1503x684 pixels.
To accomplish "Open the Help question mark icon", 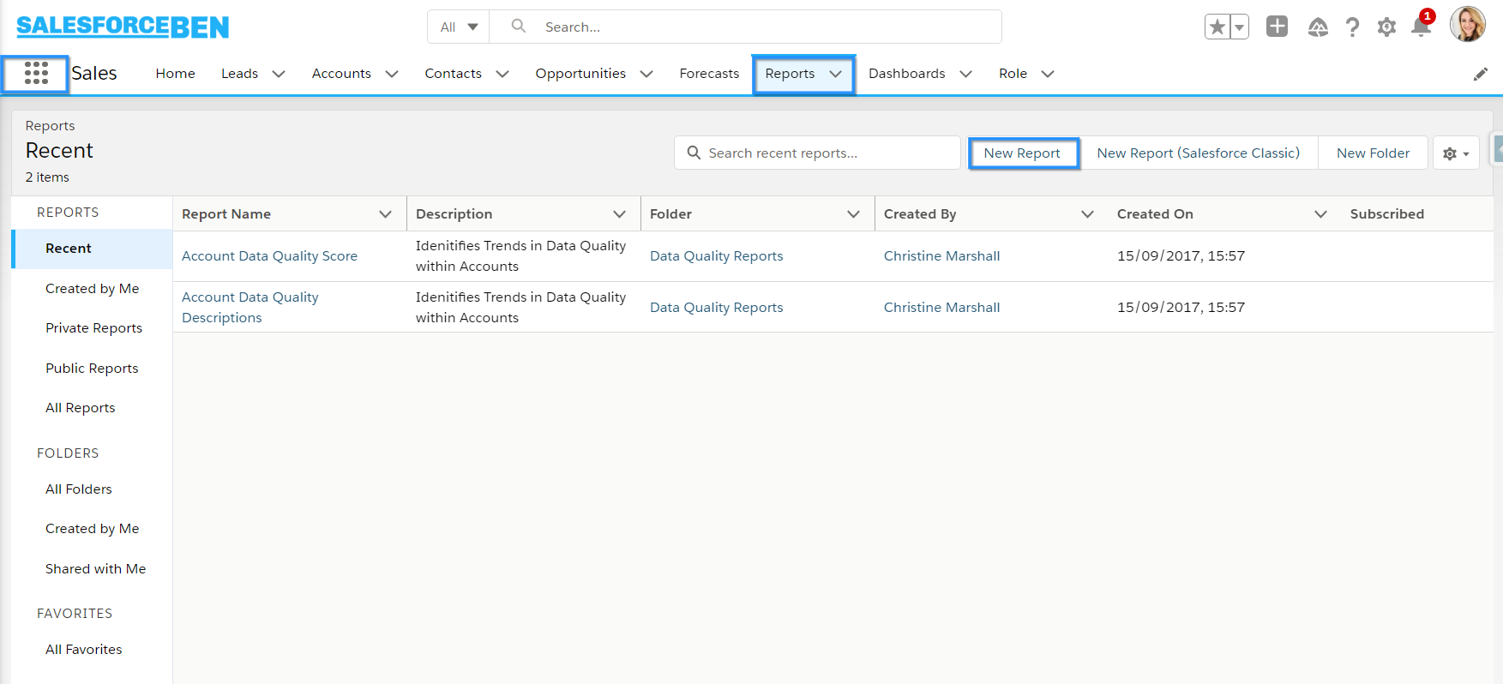I will tap(1352, 27).
